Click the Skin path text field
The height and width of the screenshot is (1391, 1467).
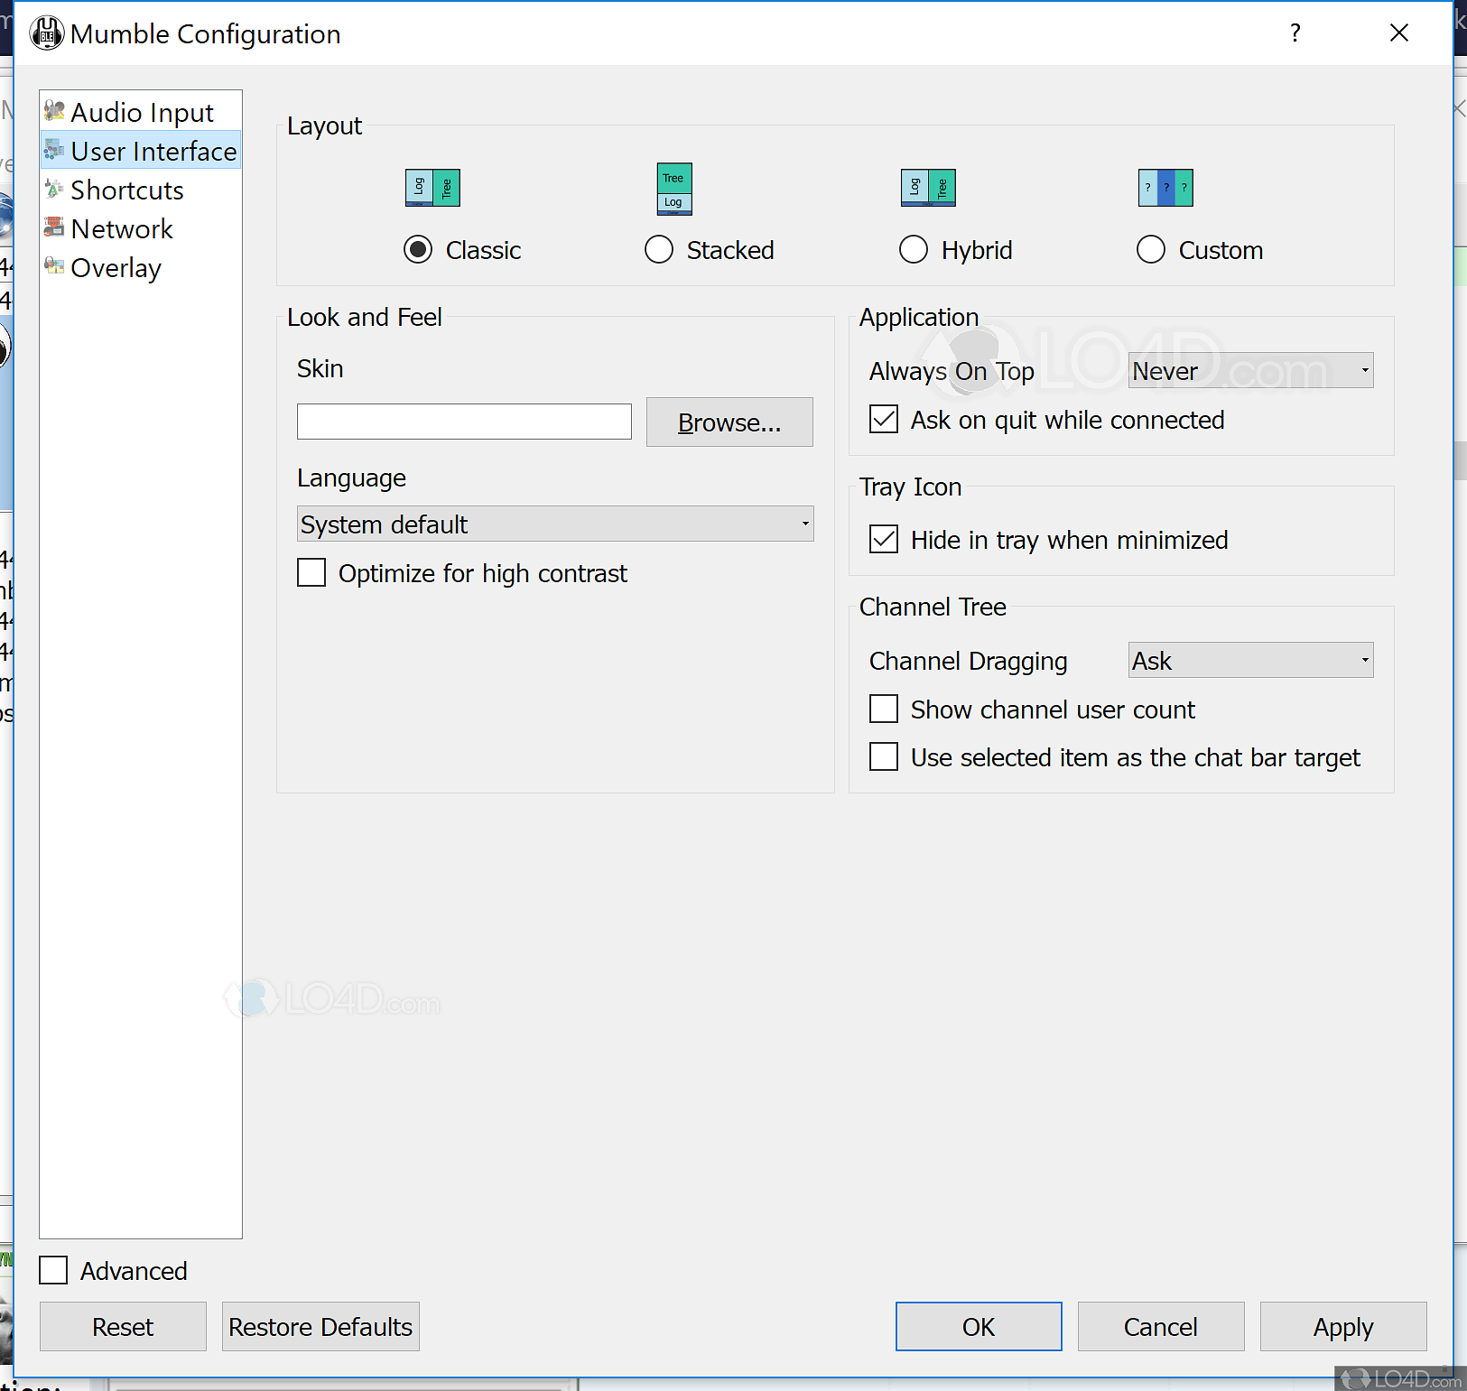(x=464, y=422)
